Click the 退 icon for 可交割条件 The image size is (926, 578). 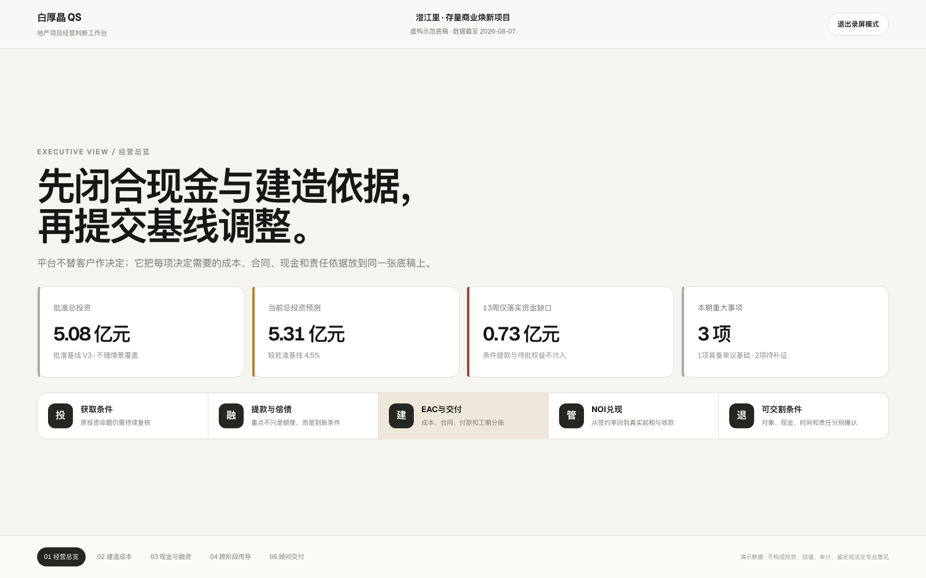741,416
